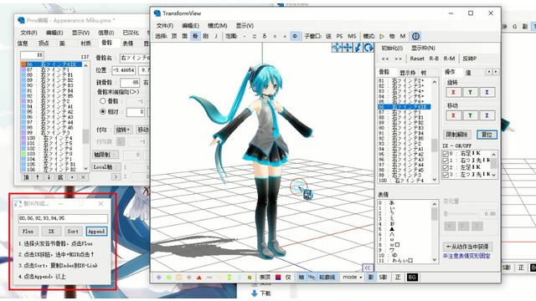
Task: Click the morph 变化量 slider
Action: 461,214
